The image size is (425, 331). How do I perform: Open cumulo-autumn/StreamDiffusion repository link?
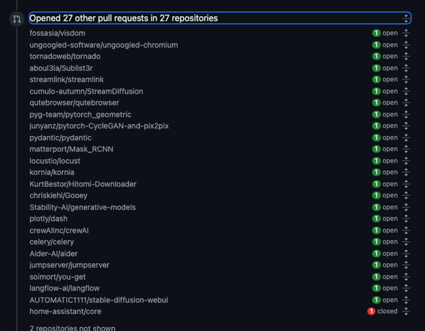click(86, 91)
